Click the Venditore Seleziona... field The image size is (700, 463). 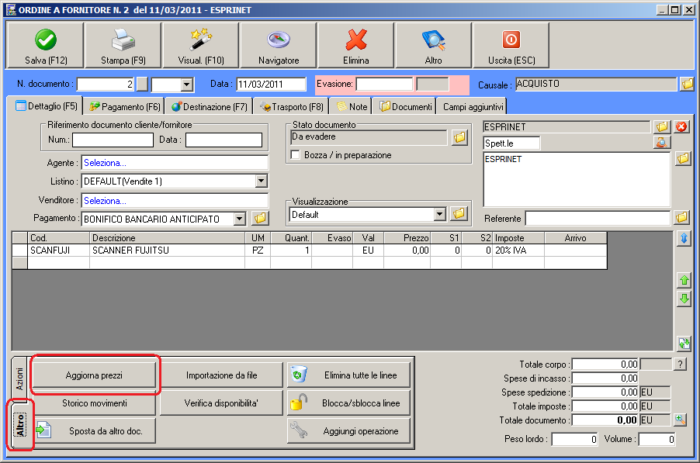pyautogui.click(x=175, y=200)
